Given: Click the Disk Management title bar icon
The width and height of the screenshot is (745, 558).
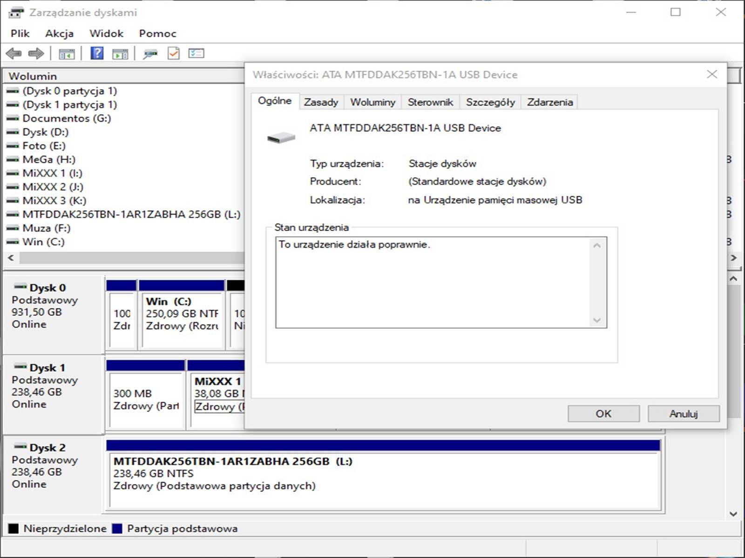Looking at the screenshot, I should (x=16, y=13).
